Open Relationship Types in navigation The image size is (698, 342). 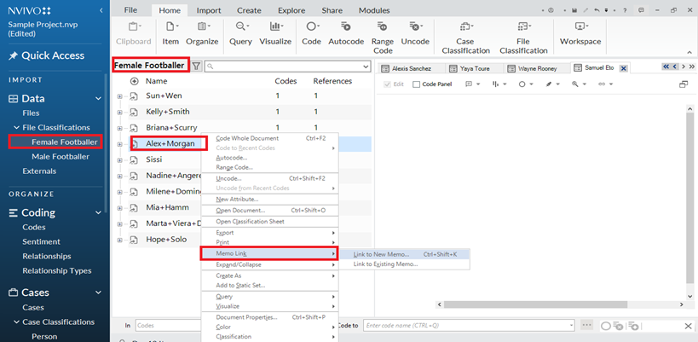click(x=57, y=270)
